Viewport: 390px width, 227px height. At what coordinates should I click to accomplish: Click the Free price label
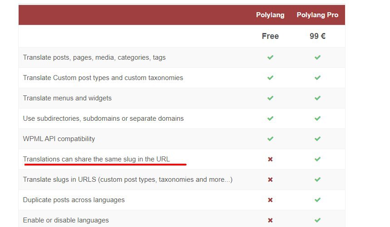[270, 36]
